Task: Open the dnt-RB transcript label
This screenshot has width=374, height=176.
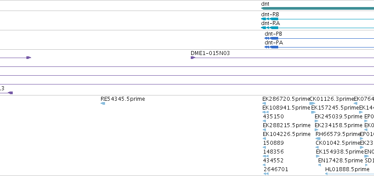Action: 270,15
